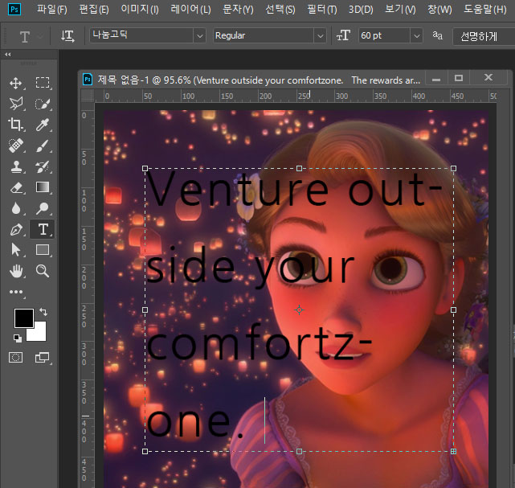Expand the font family dropdown arrow
This screenshot has height=488, width=515.
tap(199, 36)
